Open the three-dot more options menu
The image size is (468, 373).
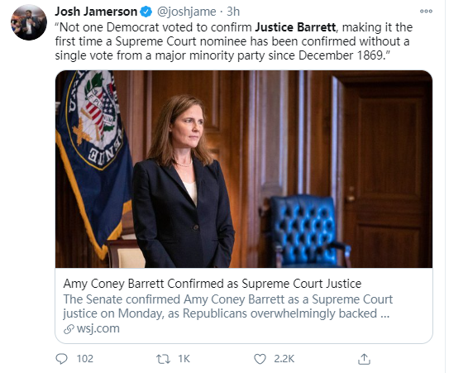426,12
